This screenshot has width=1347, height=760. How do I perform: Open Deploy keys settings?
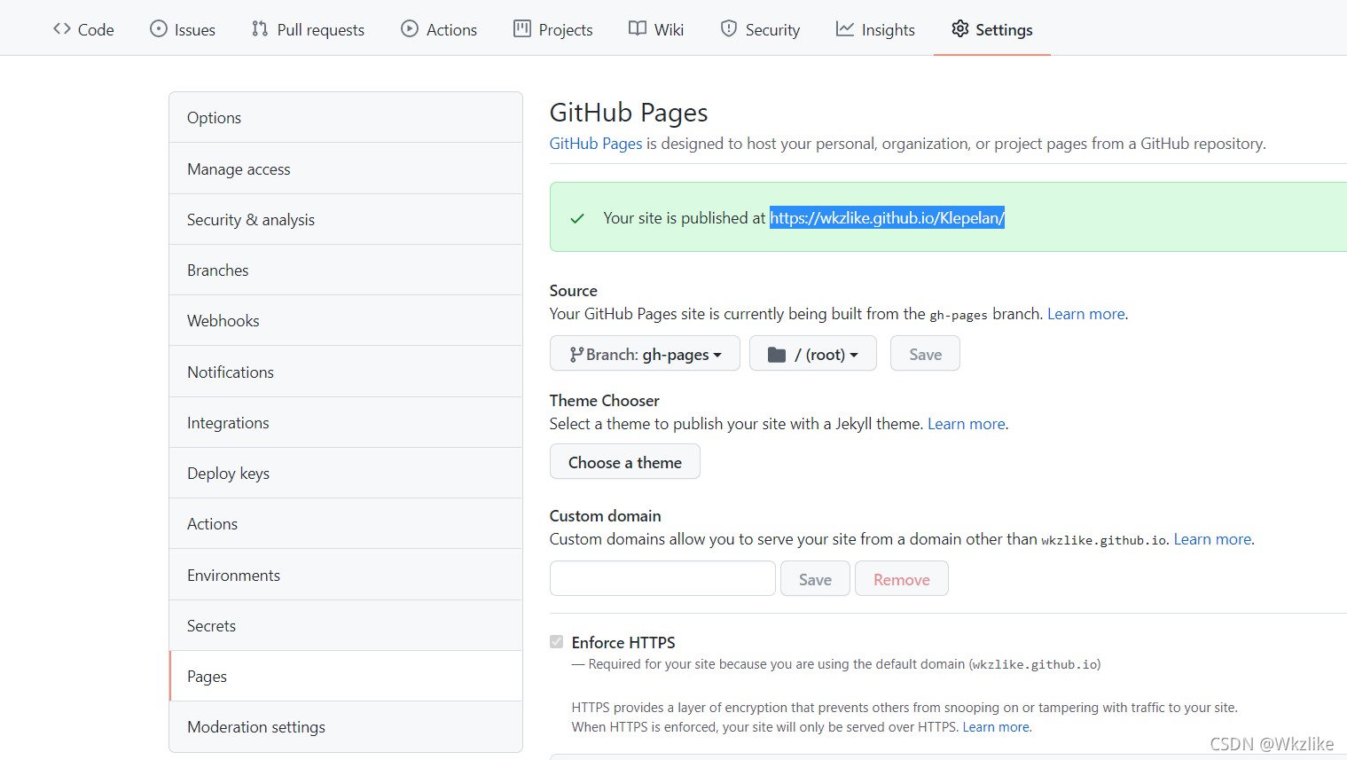pyautogui.click(x=346, y=473)
